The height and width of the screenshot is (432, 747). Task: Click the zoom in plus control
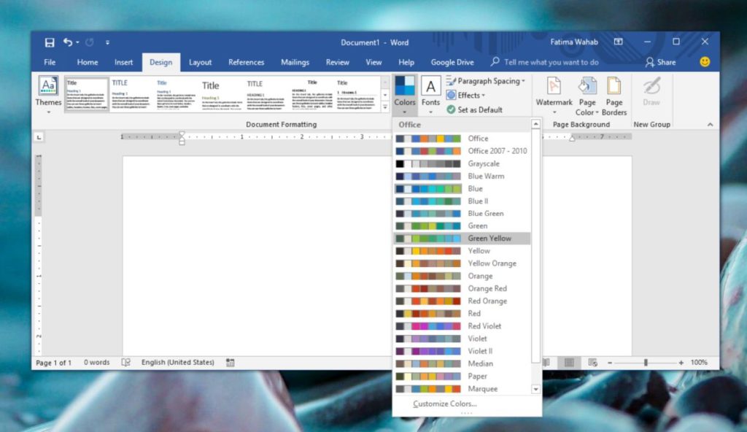(681, 362)
